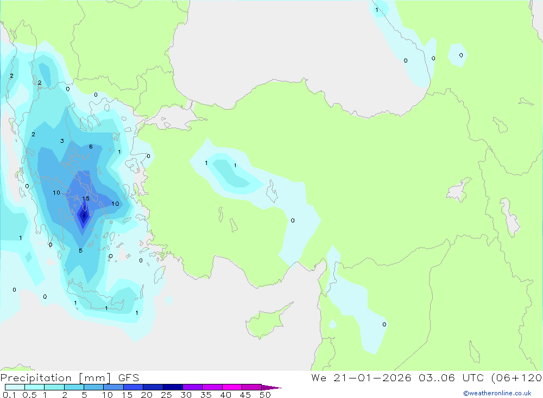The height and width of the screenshot is (398, 543).
Task: Click the '25' label on the legend scale
Action: point(166,395)
